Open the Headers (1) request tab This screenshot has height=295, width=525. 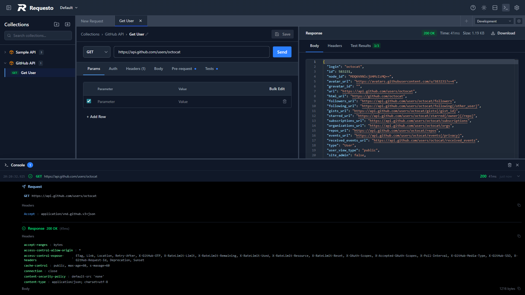coord(136,69)
